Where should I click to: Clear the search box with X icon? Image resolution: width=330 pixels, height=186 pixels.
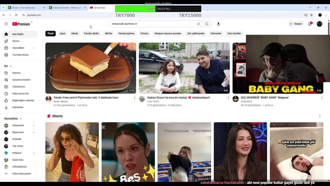click(x=199, y=24)
